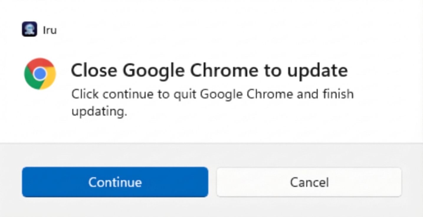This screenshot has width=423, height=217.
Task: Click the Google Chrome logo
Action: (40, 74)
